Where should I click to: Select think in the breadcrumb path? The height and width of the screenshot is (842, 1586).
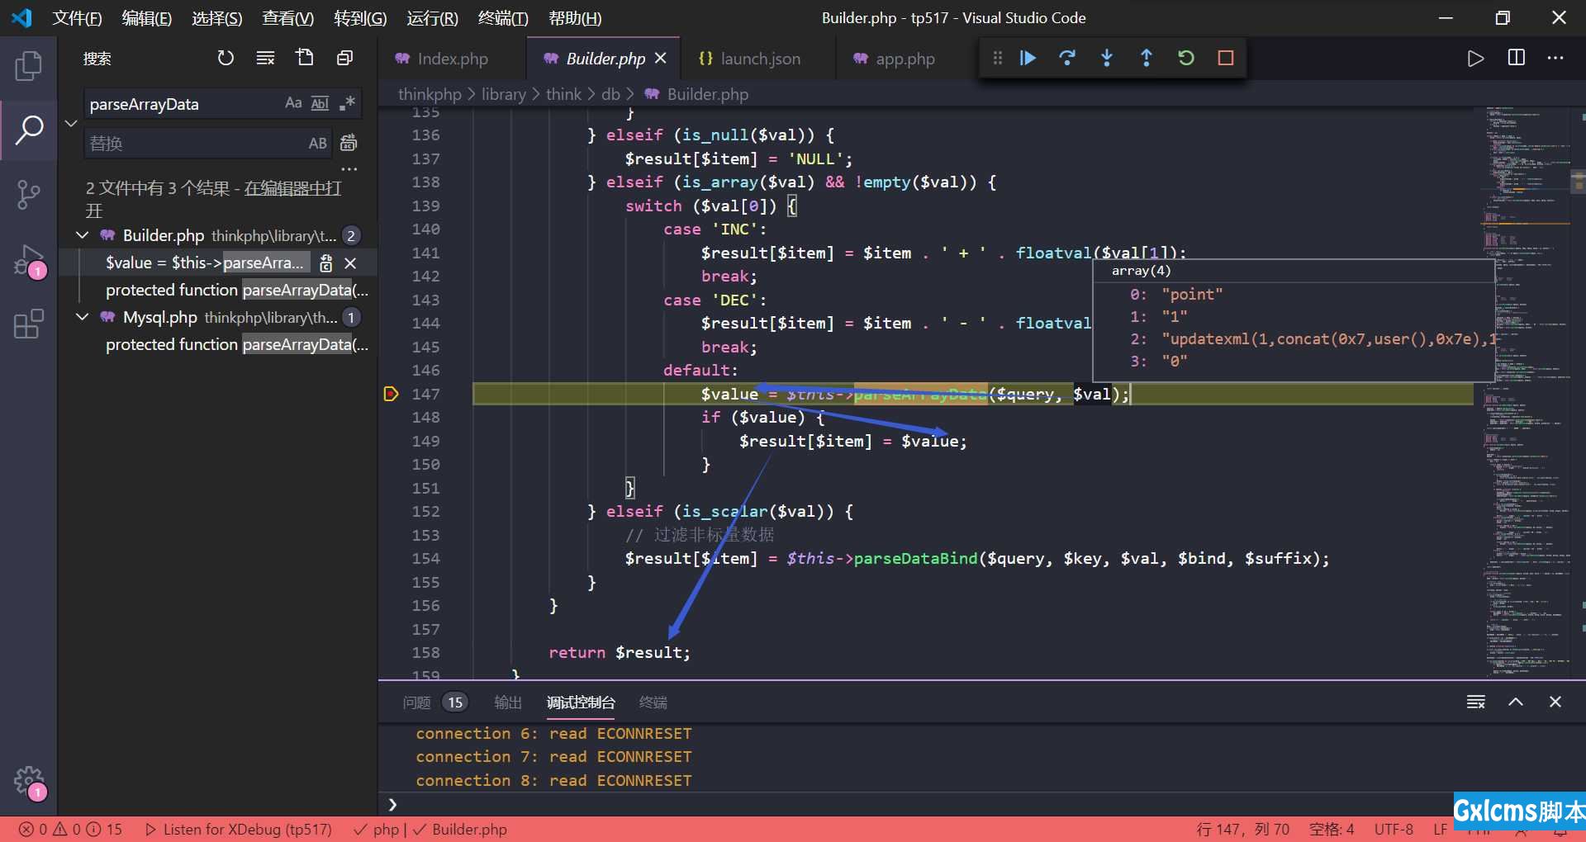tap(563, 94)
